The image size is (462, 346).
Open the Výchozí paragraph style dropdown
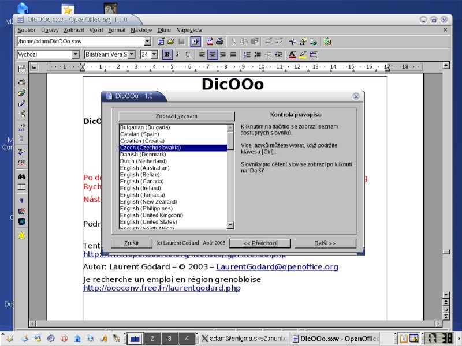click(76, 54)
